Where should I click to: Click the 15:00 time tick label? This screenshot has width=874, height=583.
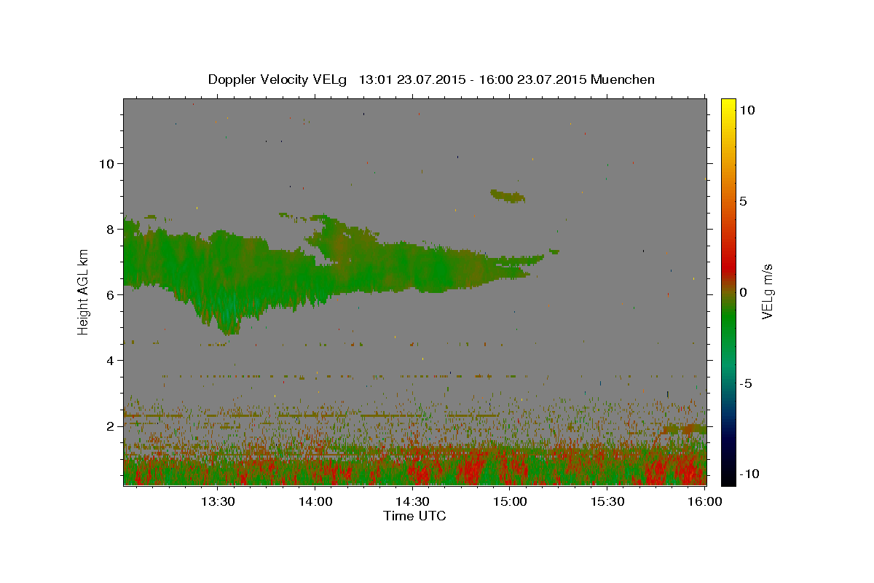510,501
